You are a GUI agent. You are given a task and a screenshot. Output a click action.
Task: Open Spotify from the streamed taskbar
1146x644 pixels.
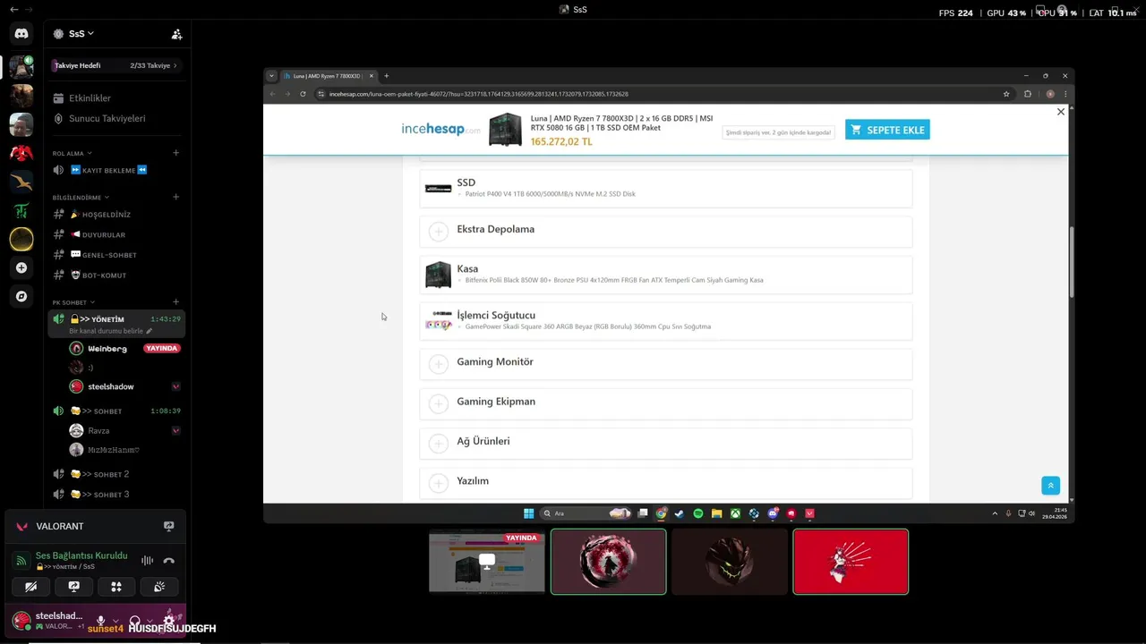click(x=698, y=513)
